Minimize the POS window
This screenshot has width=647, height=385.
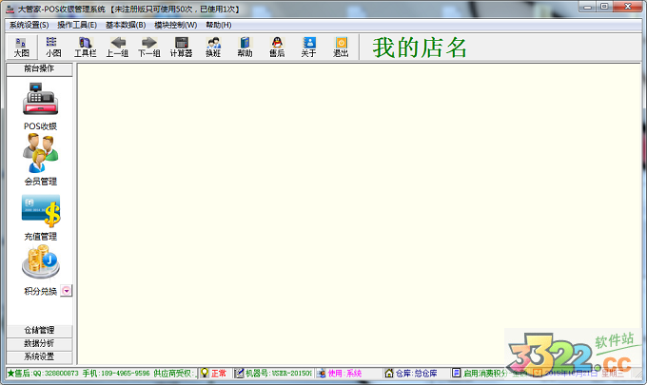click(x=588, y=7)
